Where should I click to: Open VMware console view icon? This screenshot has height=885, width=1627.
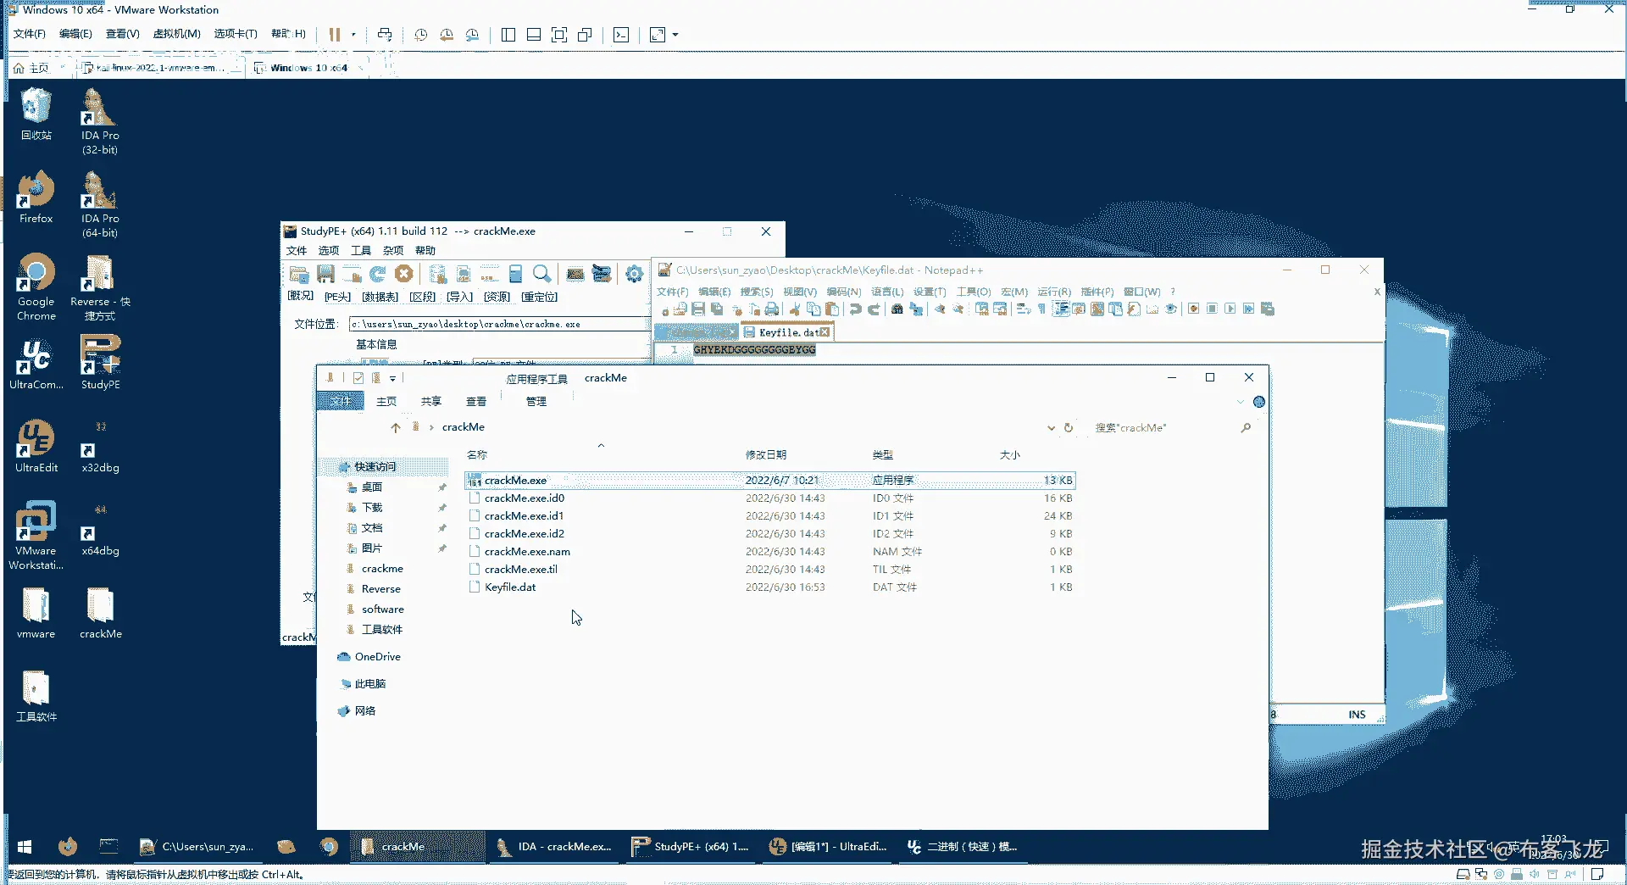click(x=621, y=35)
